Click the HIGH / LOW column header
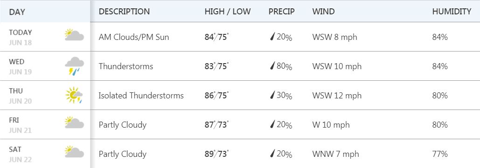 click(x=228, y=12)
